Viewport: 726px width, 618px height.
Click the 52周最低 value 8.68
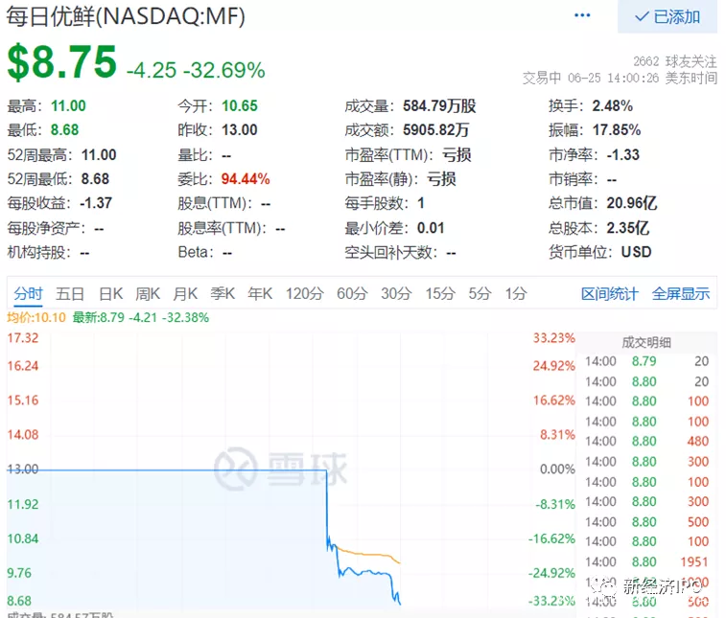coord(95,179)
